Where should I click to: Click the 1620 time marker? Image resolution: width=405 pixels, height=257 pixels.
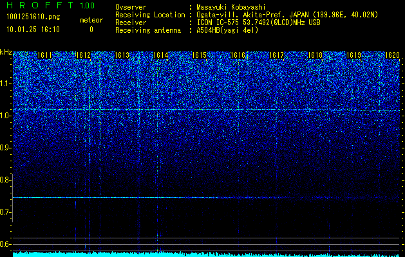(x=392, y=55)
